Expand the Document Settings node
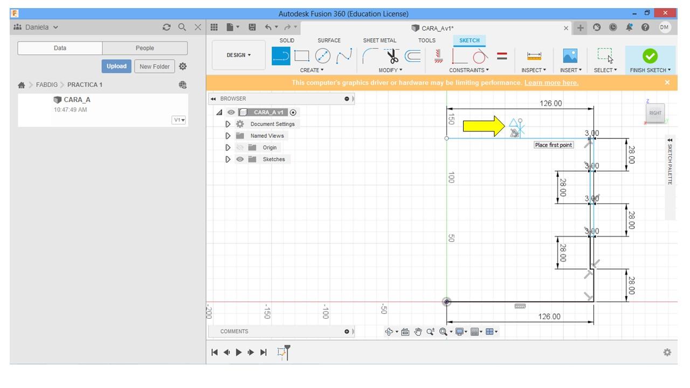Viewport: 690px width, 388px height. tap(228, 124)
